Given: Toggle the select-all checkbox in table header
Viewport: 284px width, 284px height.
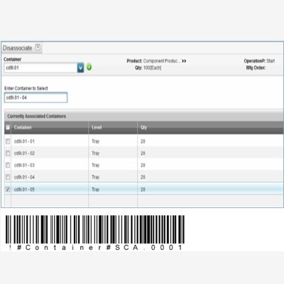Looking at the screenshot, I should [x=8, y=127].
